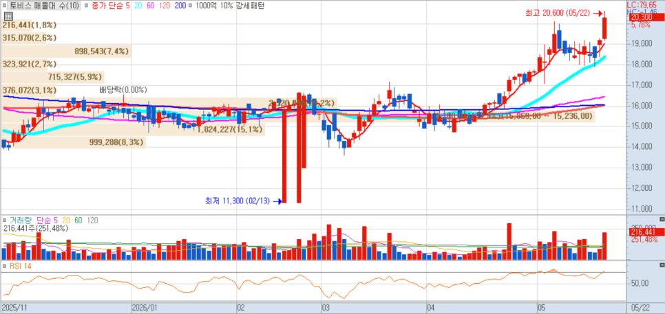Select the 거래량 volume indicator label
The image size is (665, 314).
coord(20,221)
